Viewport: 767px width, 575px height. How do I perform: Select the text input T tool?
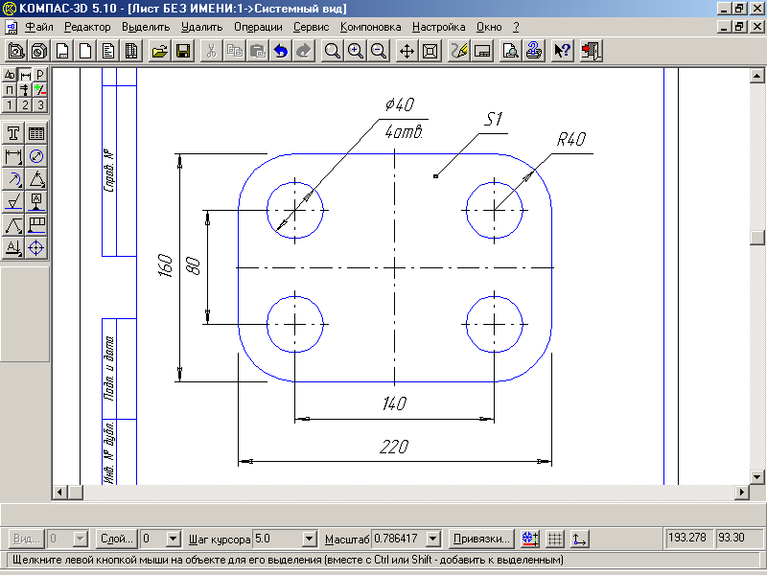click(13, 133)
